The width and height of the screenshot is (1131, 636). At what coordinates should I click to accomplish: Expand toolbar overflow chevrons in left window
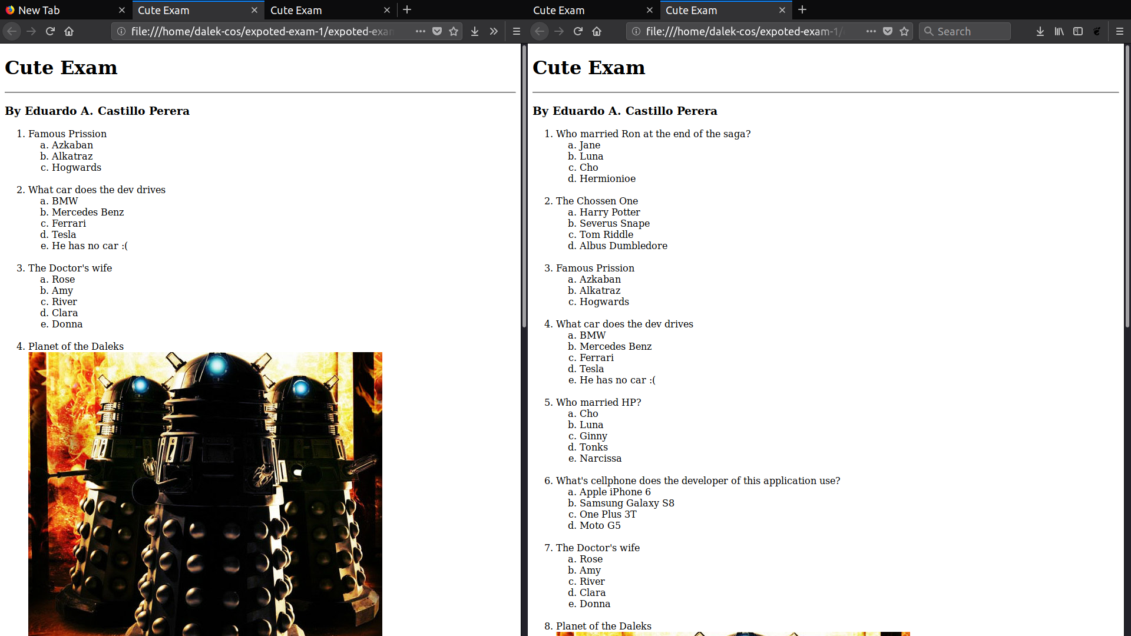[x=494, y=31]
